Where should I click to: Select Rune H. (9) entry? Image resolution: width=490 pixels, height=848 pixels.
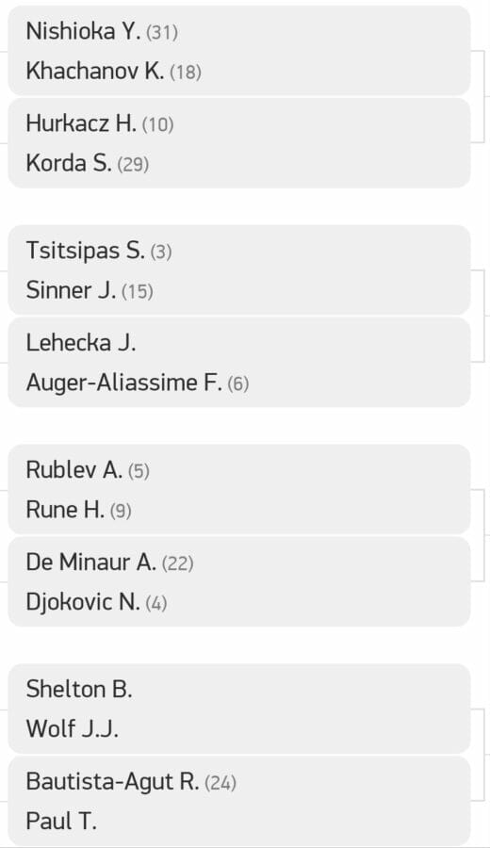(x=78, y=510)
